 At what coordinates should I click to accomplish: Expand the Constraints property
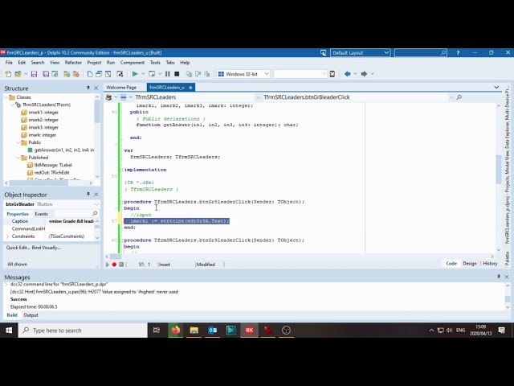pyautogui.click(x=7, y=236)
